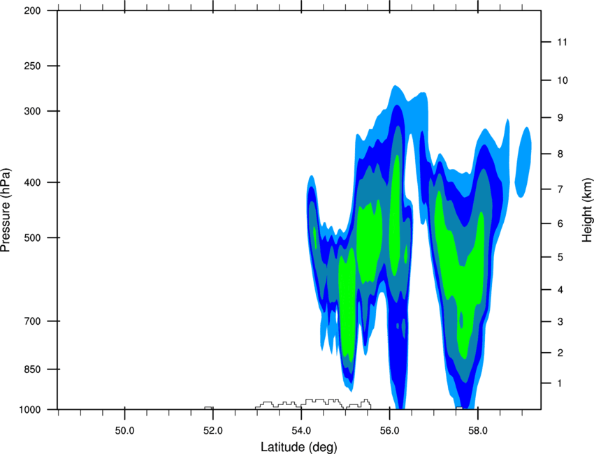Select the pressure tick label 850
The width and height of the screenshot is (594, 454).
point(32,369)
